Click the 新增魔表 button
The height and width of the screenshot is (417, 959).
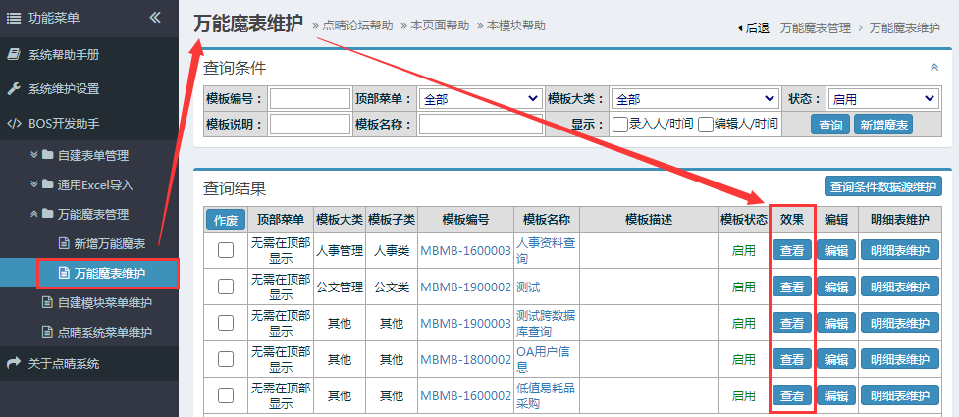[x=883, y=125]
